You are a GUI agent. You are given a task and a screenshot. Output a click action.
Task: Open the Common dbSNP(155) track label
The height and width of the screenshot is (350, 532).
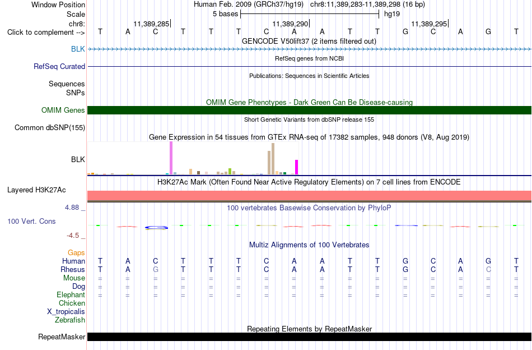[x=50, y=127]
